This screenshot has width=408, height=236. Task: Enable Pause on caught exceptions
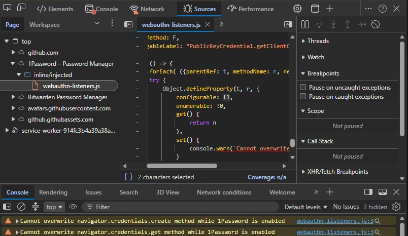click(303, 96)
